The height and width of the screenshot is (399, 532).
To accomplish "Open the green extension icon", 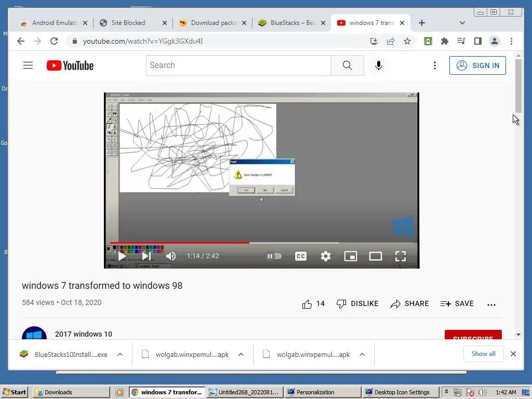I will (428, 41).
